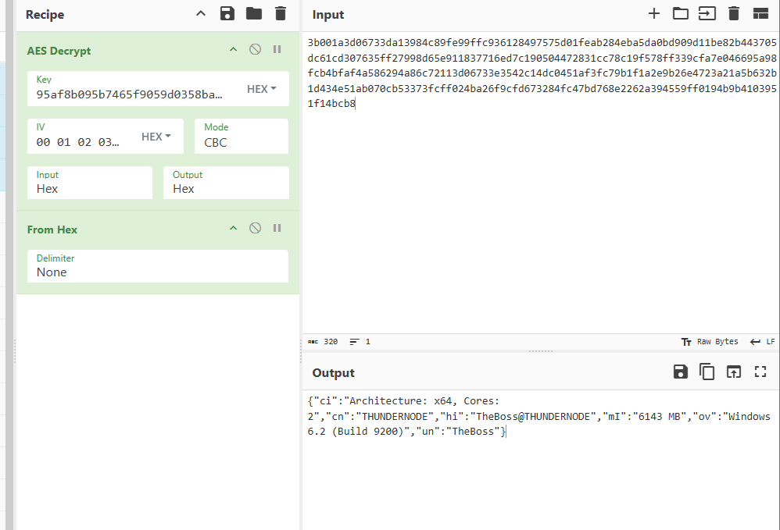
Task: Maximise the output pane
Action: [760, 372]
